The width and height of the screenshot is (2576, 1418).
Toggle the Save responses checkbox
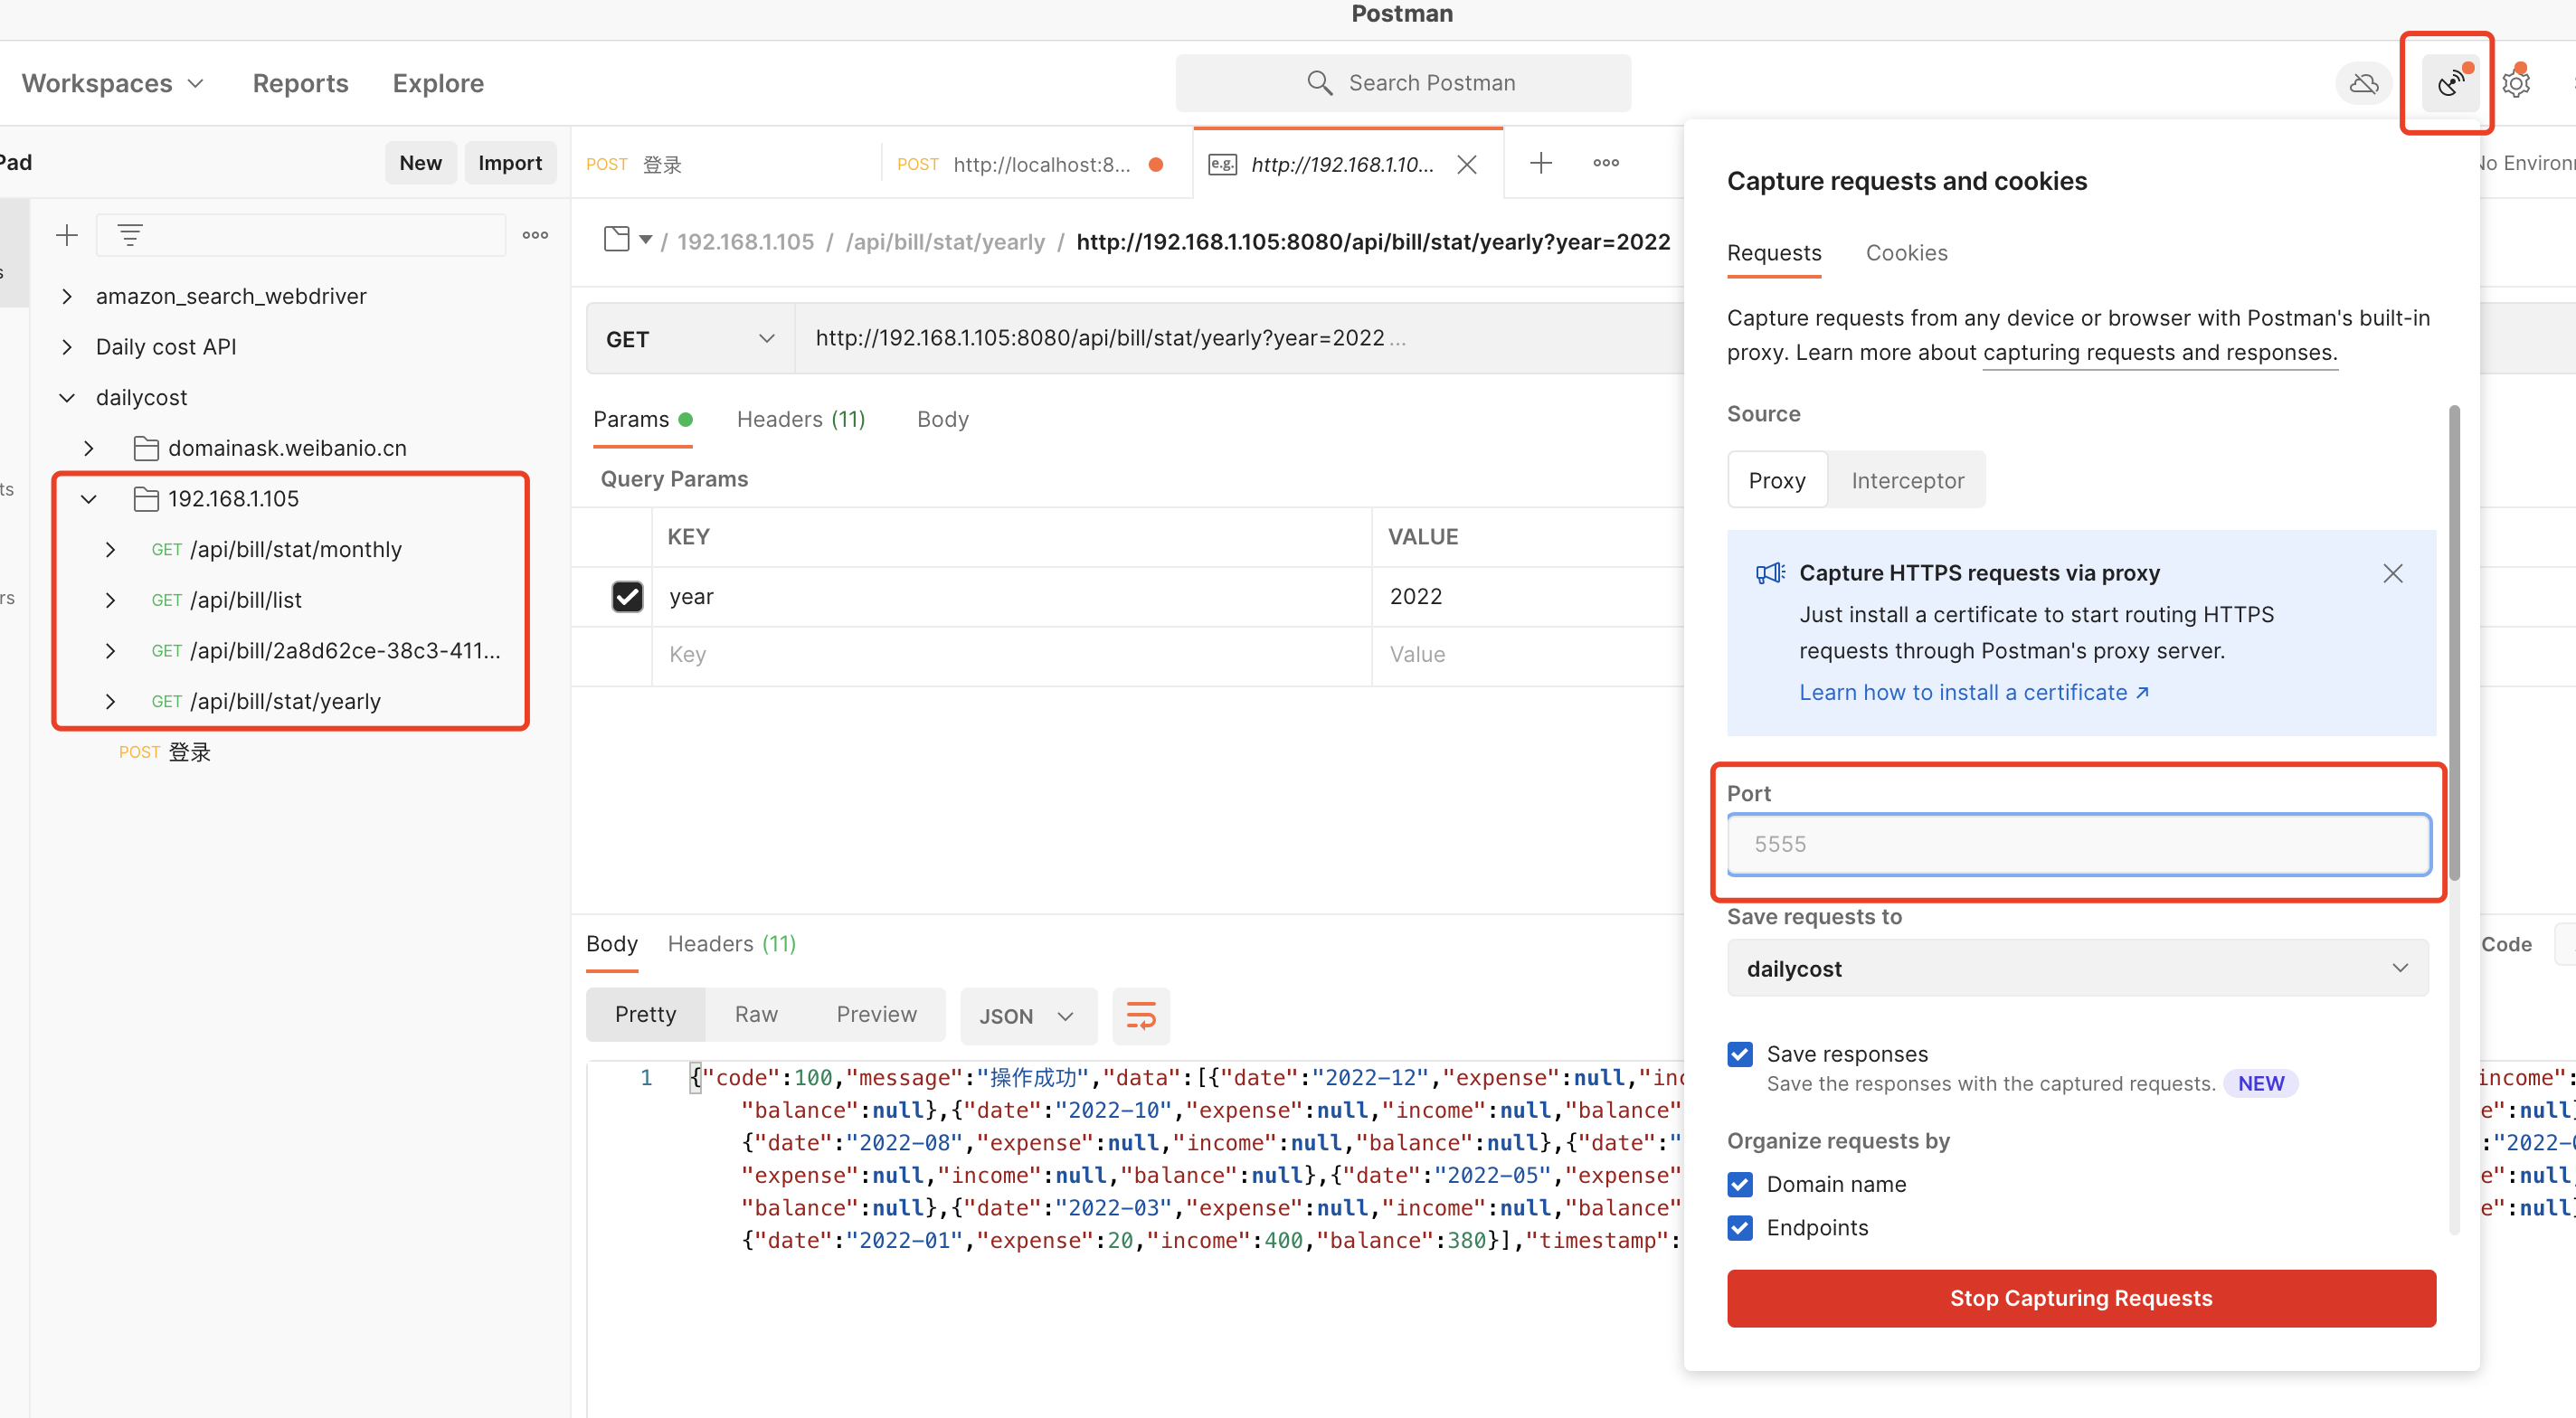pos(1740,1054)
